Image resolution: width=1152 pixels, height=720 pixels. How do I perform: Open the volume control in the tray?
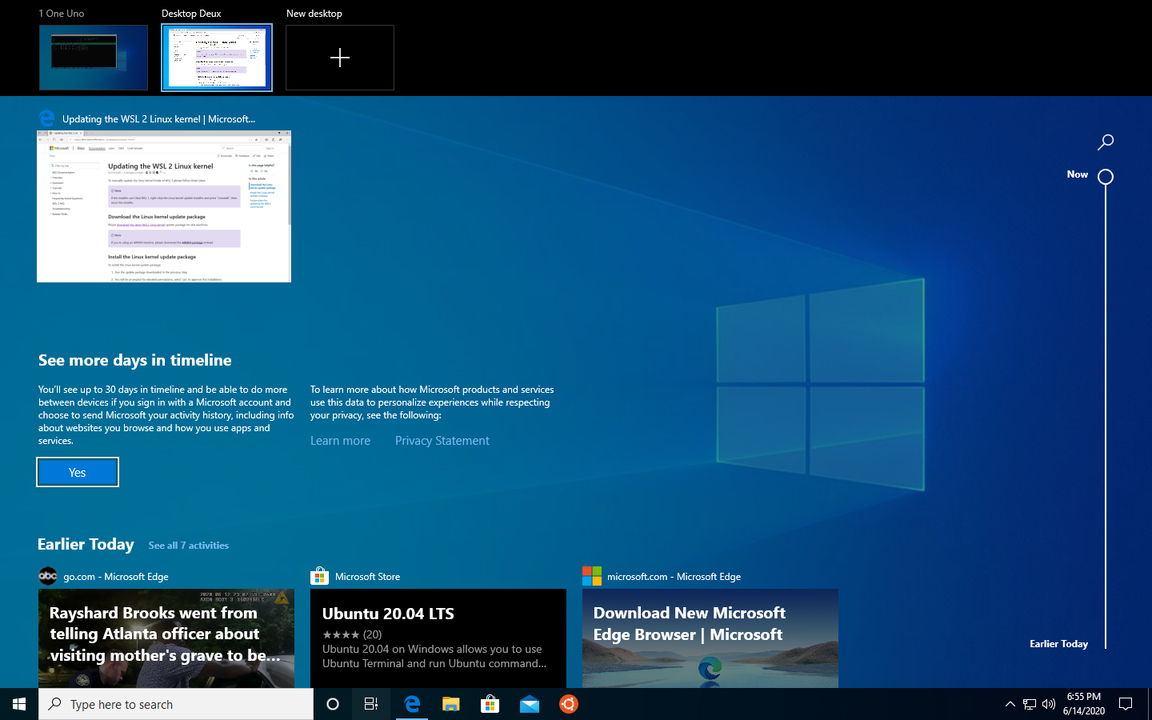point(1049,704)
